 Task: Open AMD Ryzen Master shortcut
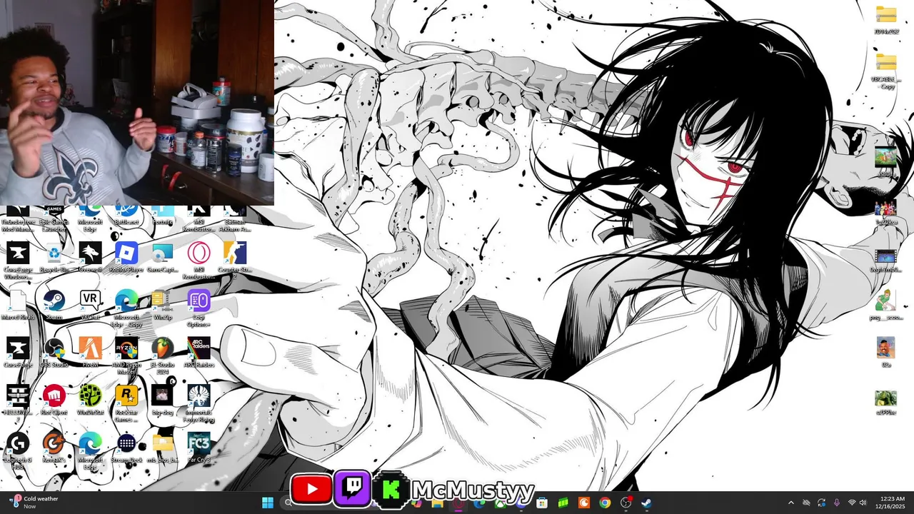(x=126, y=355)
